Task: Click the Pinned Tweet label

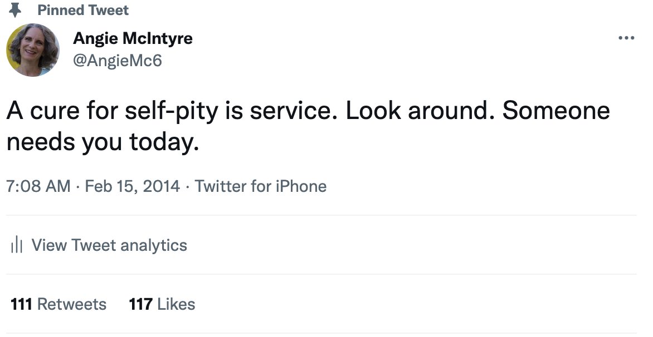Action: point(82,10)
